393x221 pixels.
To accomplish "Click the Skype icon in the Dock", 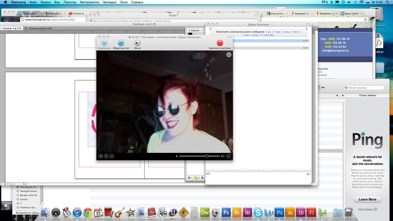I will click(257, 212).
